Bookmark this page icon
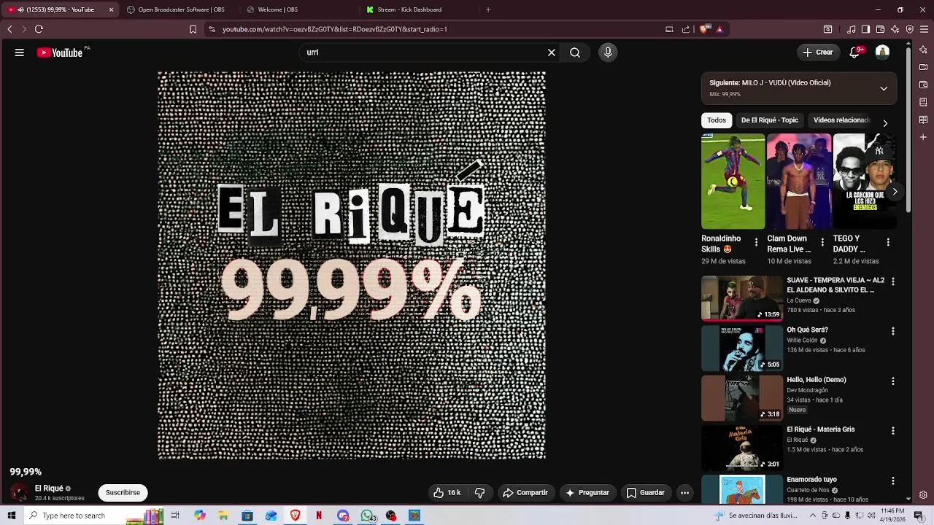This screenshot has height=525, width=934. [193, 29]
